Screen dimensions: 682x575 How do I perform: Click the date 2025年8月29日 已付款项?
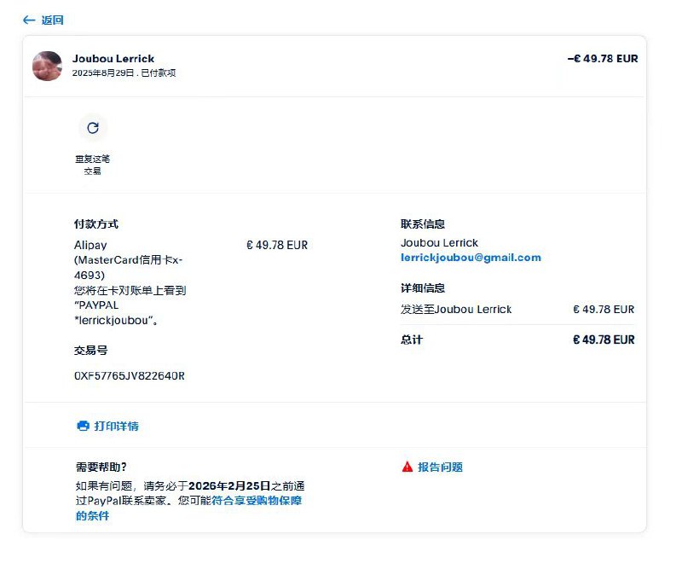pyautogui.click(x=124, y=73)
